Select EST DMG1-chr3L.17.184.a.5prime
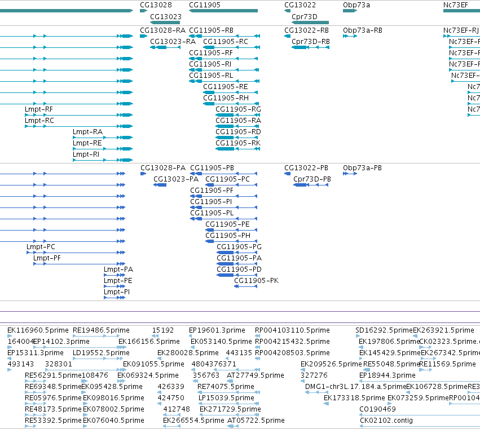The image size is (480, 429). pos(355,387)
